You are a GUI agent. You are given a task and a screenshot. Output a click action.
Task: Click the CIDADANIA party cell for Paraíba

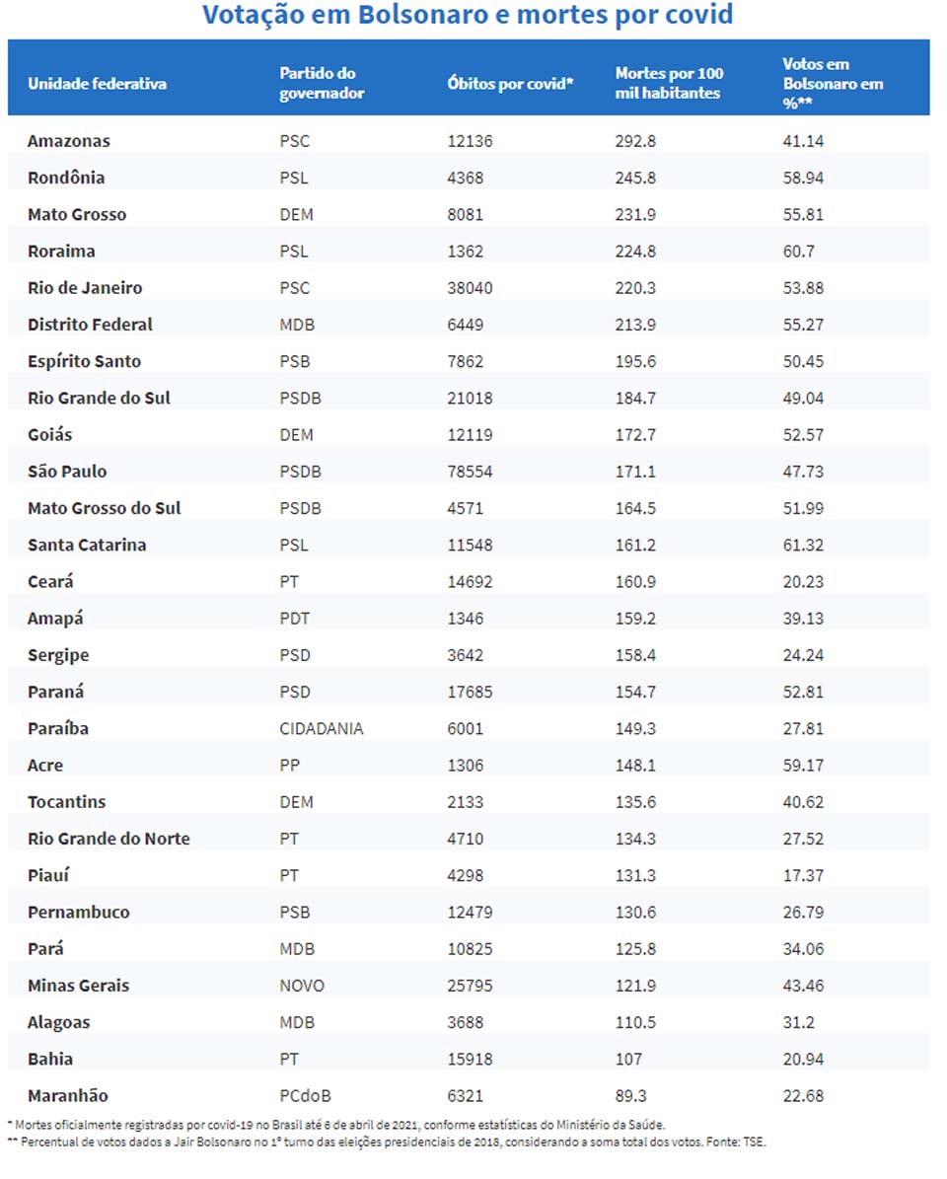click(x=322, y=729)
